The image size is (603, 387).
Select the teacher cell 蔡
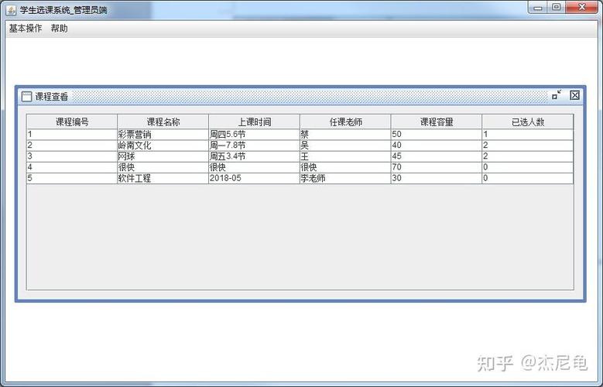tap(345, 134)
